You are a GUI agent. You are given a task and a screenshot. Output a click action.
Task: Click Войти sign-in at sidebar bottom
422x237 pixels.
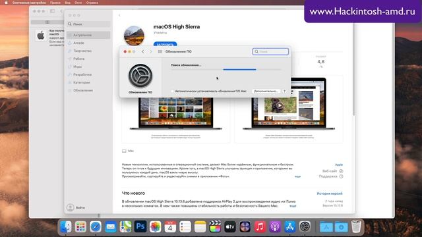76,208
